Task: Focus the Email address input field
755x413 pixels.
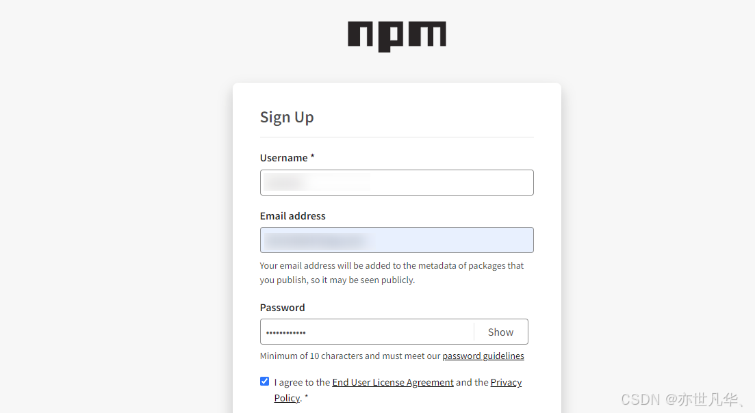Action: [397, 240]
